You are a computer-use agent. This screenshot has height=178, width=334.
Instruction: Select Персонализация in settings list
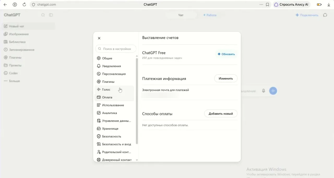pyautogui.click(x=114, y=74)
